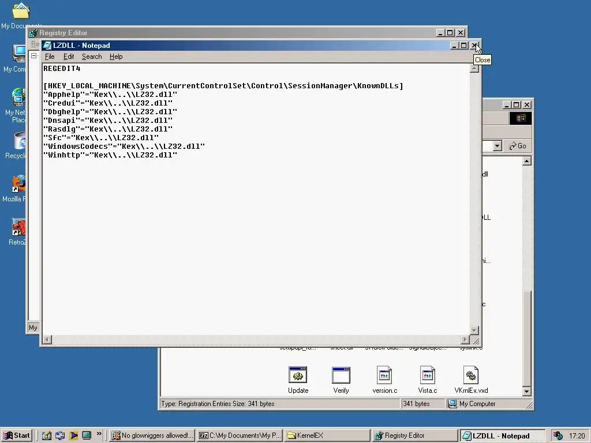Image resolution: width=591 pixels, height=443 pixels.
Task: Click Notepad's vertical scrollbar down arrow
Action: (474, 331)
